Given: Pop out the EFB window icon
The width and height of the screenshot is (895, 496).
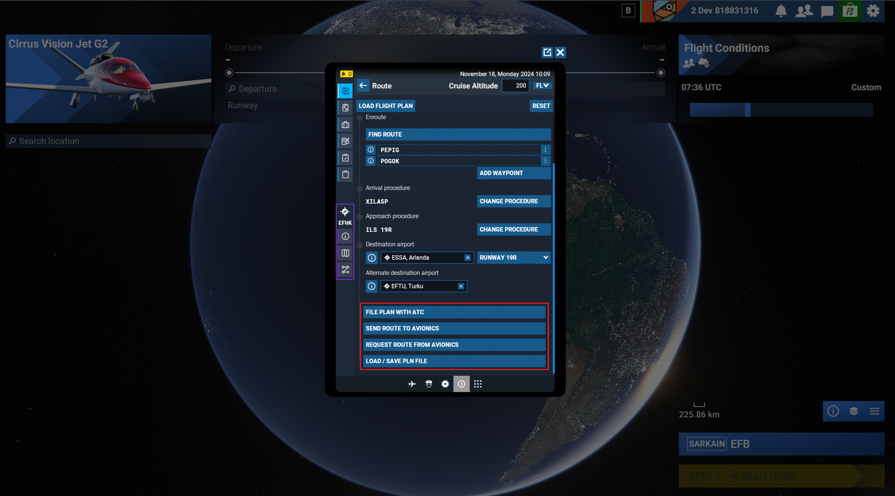Looking at the screenshot, I should pyautogui.click(x=547, y=52).
